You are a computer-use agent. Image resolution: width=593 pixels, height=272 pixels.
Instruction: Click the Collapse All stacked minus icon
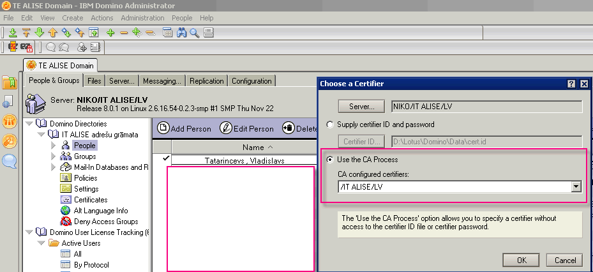[151, 33]
